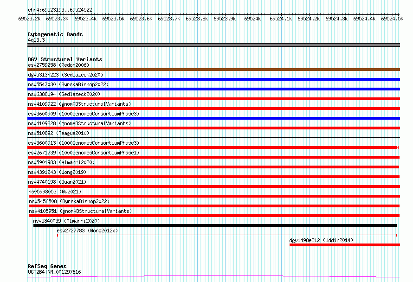Click the blue dgv5313n223 variant bar

tap(213, 79)
